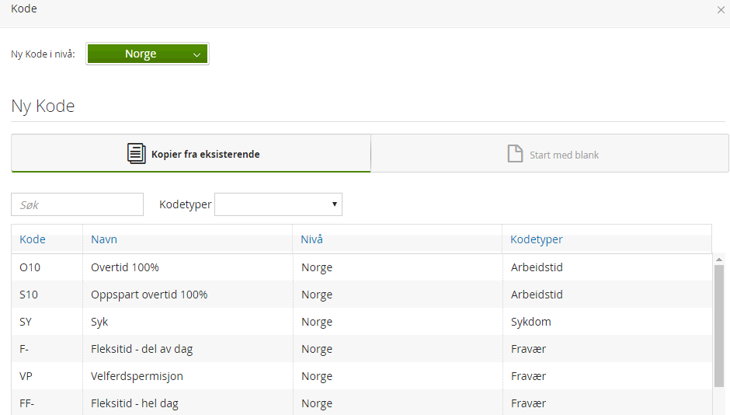
Task: Sort by Nivå column header
Action: (311, 239)
